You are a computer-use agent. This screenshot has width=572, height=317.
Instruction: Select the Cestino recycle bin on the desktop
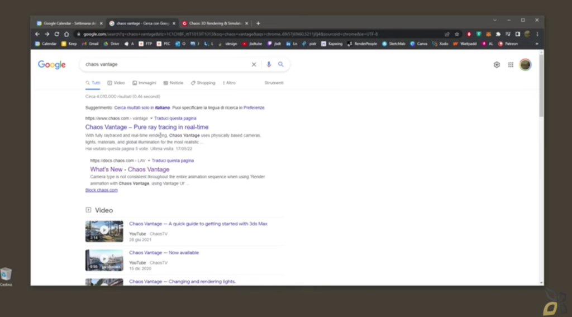pos(6,277)
